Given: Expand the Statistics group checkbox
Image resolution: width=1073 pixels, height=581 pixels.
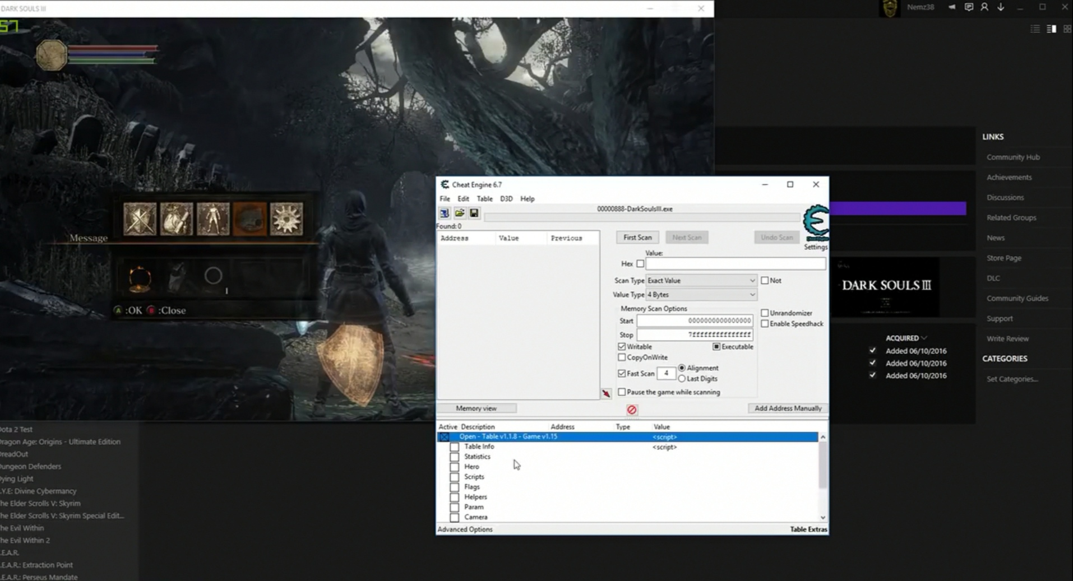Looking at the screenshot, I should [455, 457].
